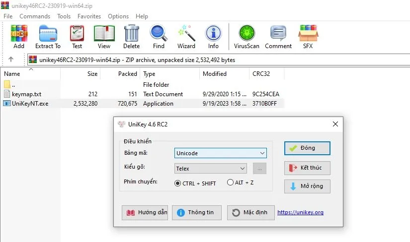Open the Favorites menu

(x=89, y=16)
